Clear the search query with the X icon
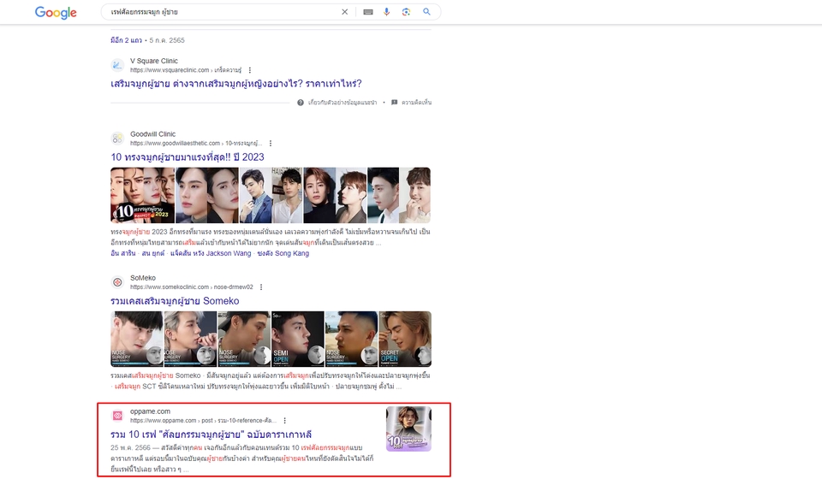The height and width of the screenshot is (479, 822). click(344, 12)
